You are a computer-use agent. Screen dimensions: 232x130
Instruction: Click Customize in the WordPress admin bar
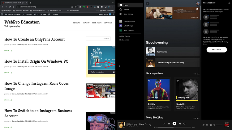[x=27, y=15]
